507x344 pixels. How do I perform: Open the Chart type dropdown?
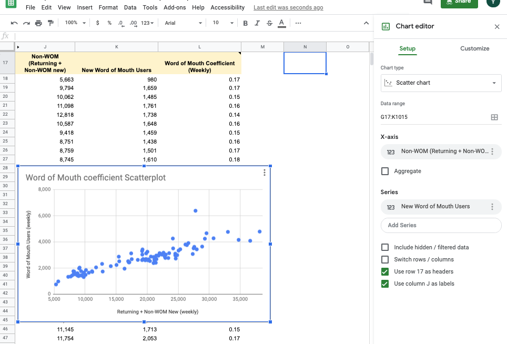pos(441,83)
